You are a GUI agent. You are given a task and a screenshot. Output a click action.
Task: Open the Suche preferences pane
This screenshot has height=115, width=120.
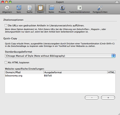29,9
